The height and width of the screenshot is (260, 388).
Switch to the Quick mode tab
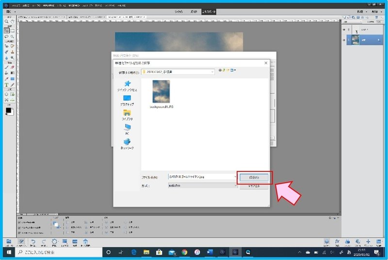tap(178, 12)
